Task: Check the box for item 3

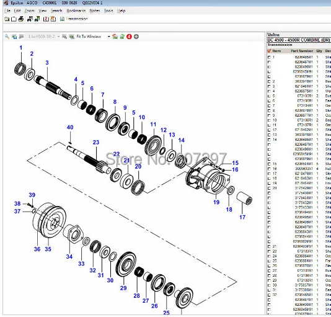Action: [x=269, y=86]
